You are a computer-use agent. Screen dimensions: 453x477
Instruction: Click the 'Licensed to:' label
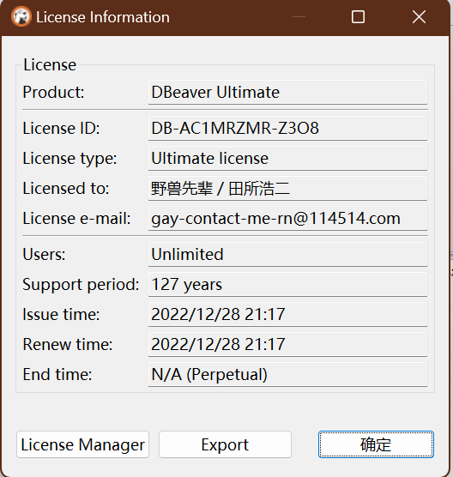click(66, 188)
